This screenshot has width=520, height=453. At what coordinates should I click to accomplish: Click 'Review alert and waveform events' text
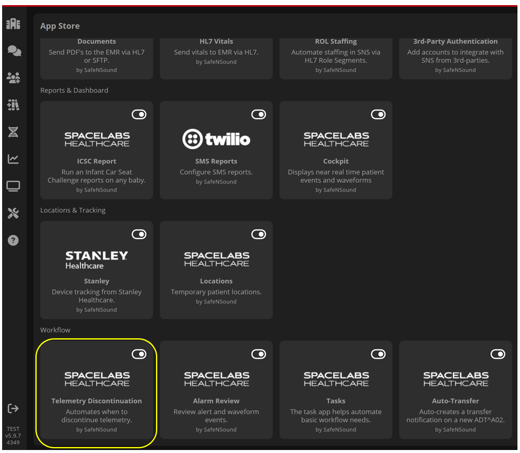point(216,416)
